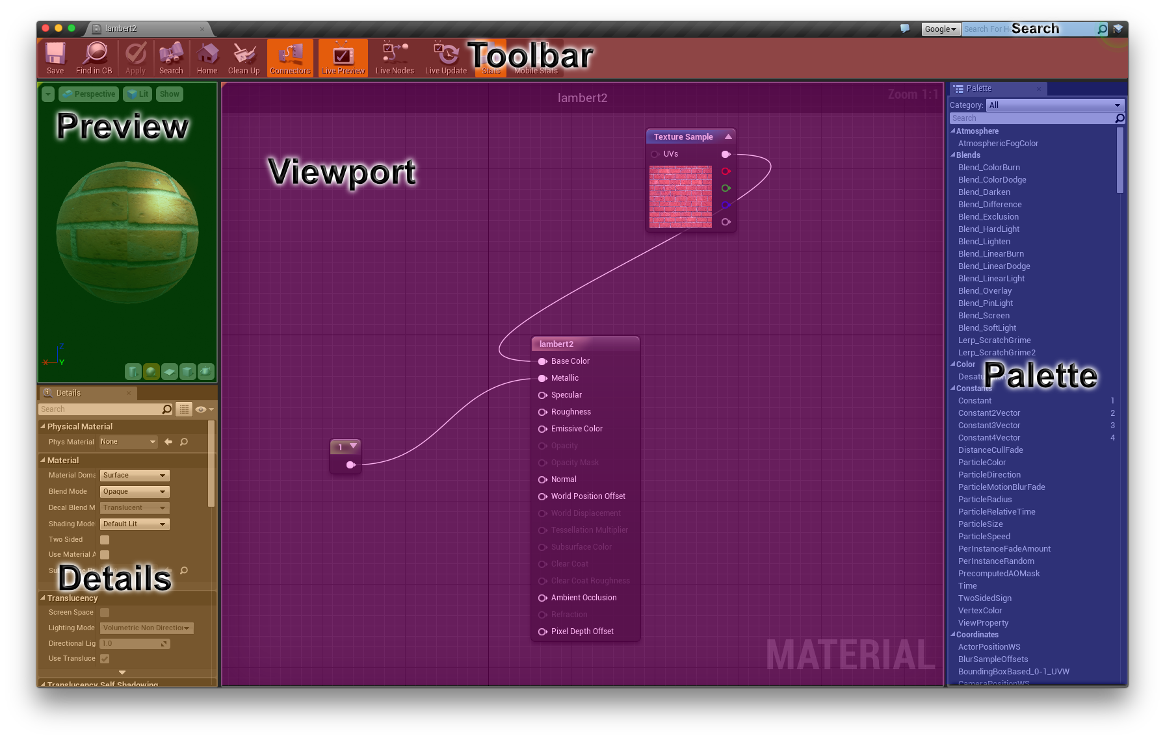Switch preview mesh to the cube shape
This screenshot has height=740, width=1165.
[188, 372]
